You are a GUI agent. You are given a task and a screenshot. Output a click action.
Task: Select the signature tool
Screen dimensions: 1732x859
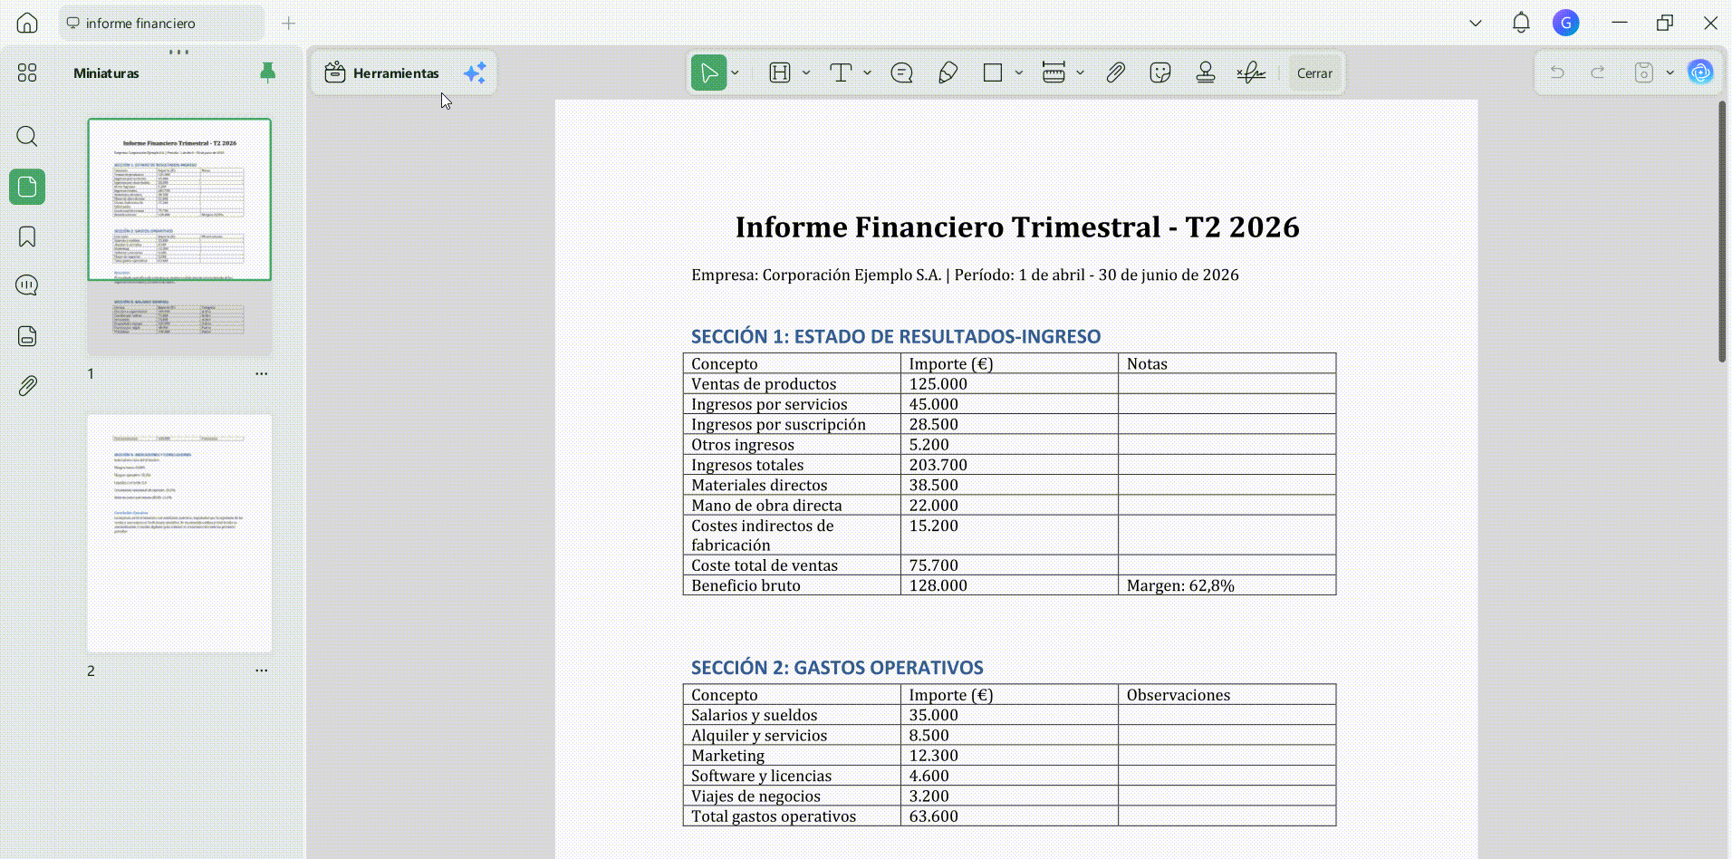1251,72
